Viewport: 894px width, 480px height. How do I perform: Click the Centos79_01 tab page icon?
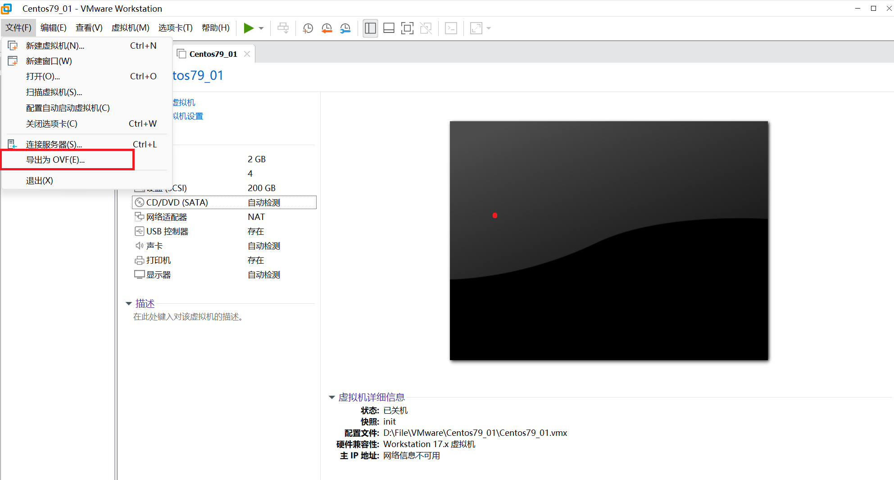[x=182, y=54]
